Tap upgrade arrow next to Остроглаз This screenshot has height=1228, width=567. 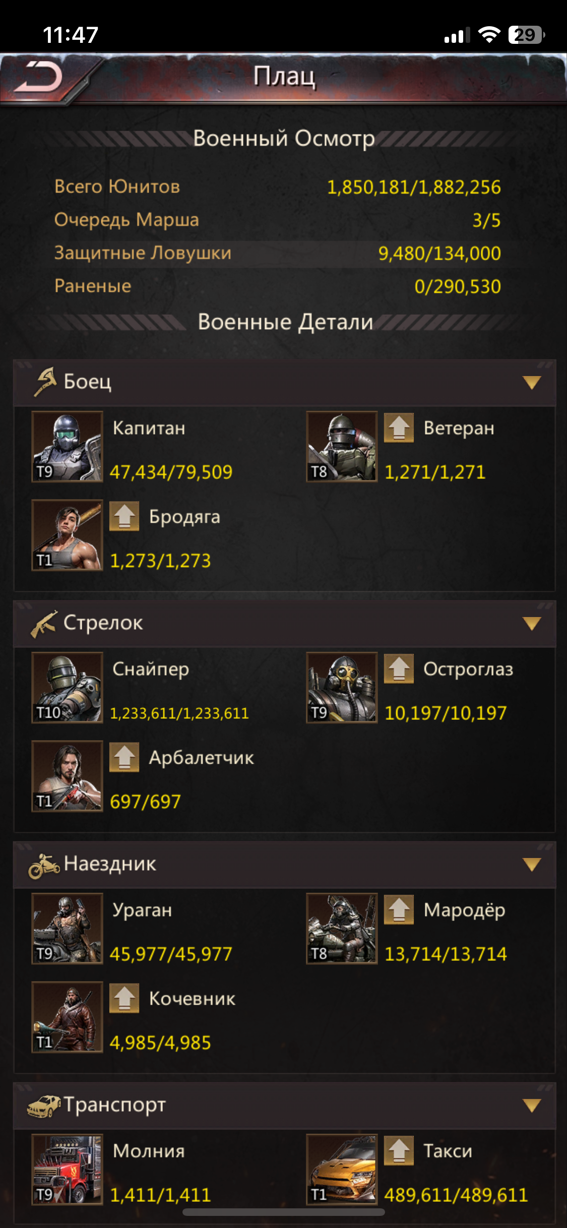pos(399,668)
